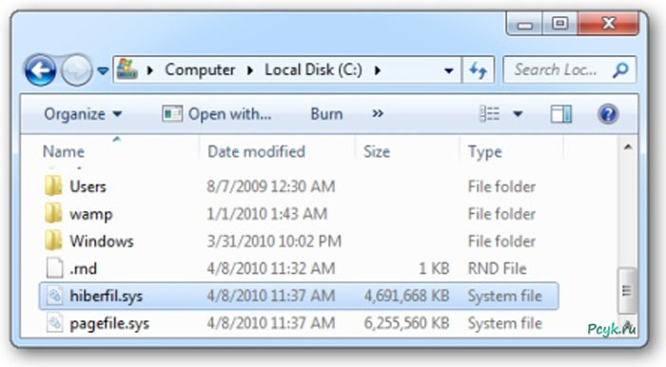Sort by the Size column header
Image resolution: width=666 pixels, height=367 pixels.
tap(377, 151)
